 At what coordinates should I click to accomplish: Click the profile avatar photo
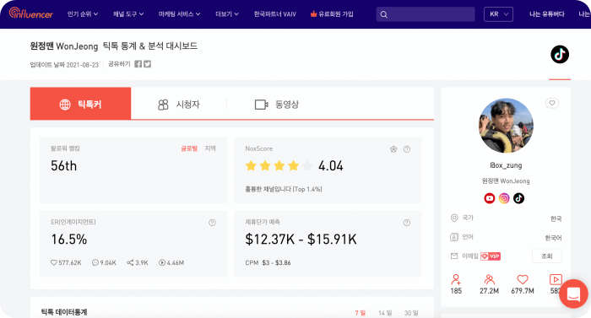(x=506, y=126)
